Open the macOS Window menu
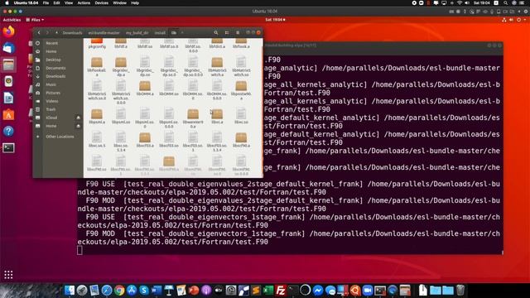 (x=119, y=3)
